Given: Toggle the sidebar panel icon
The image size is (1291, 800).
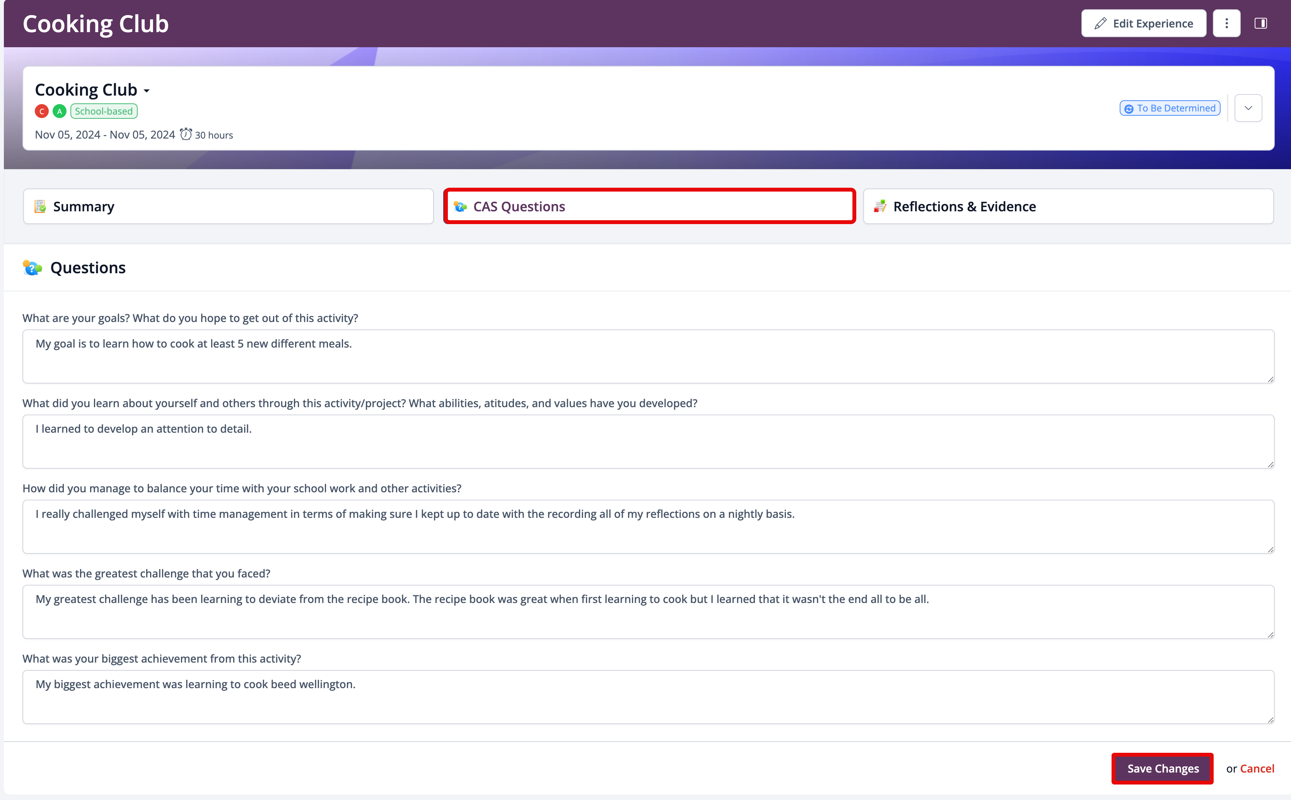Looking at the screenshot, I should (1260, 23).
